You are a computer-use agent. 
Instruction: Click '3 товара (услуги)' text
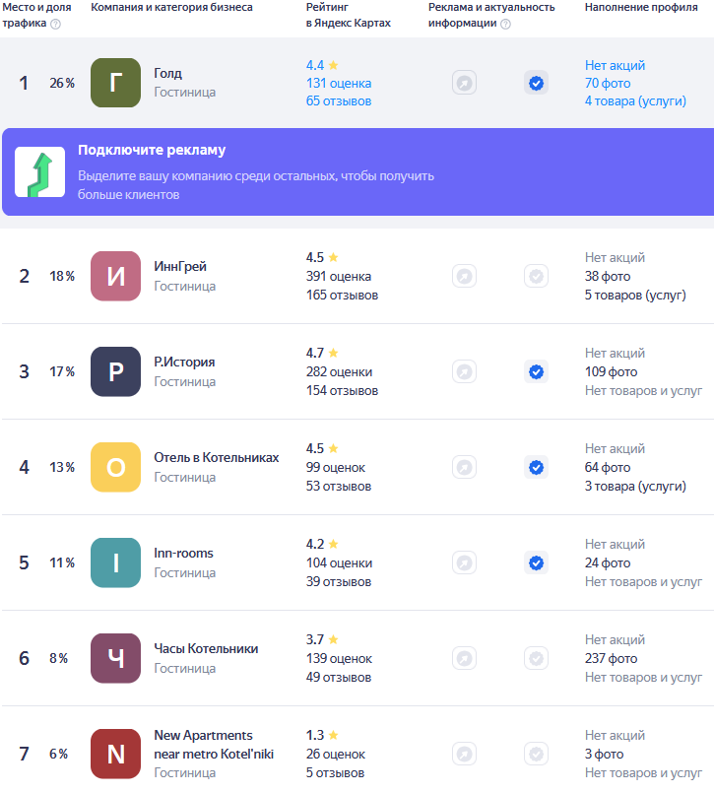pyautogui.click(x=635, y=486)
